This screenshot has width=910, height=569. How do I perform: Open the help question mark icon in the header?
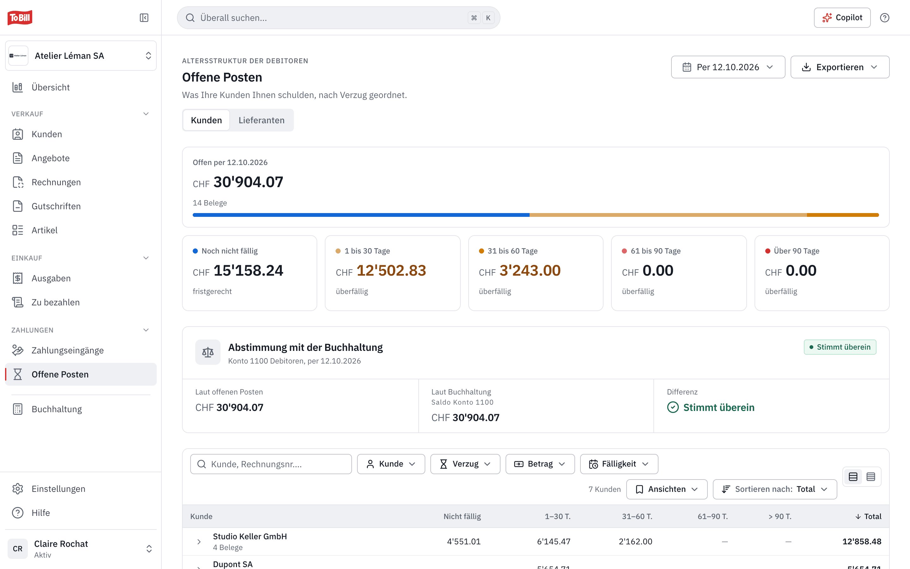[x=884, y=18]
